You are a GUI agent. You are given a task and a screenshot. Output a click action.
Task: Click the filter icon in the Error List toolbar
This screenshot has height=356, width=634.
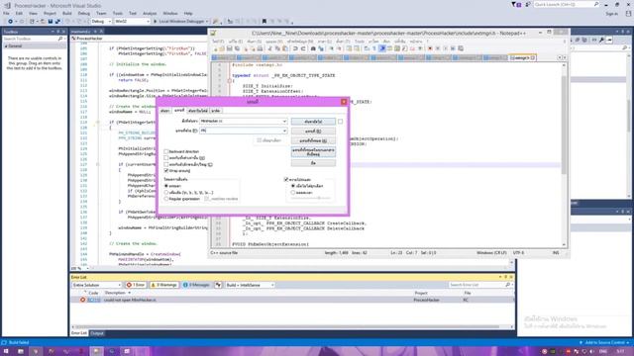(x=218, y=285)
